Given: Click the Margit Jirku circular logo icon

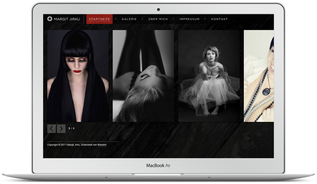Looking at the screenshot, I should tap(50, 19).
